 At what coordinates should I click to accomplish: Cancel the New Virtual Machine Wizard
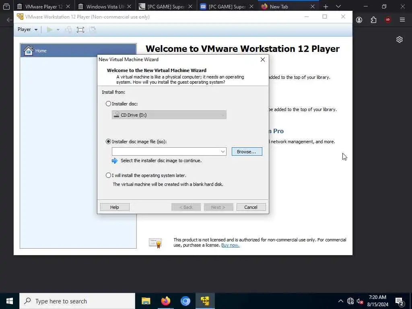pos(251,207)
